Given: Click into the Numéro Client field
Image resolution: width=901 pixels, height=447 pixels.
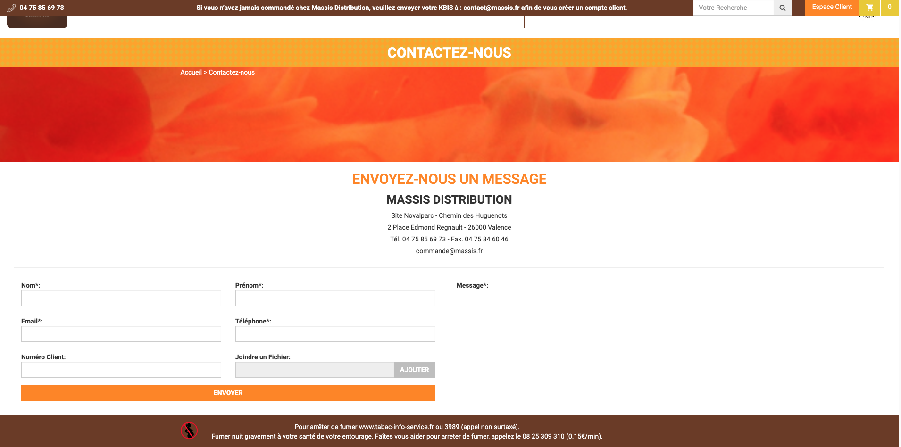Looking at the screenshot, I should coord(121,370).
